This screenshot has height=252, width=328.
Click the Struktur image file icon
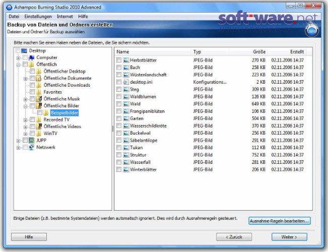pyautogui.click(x=126, y=155)
